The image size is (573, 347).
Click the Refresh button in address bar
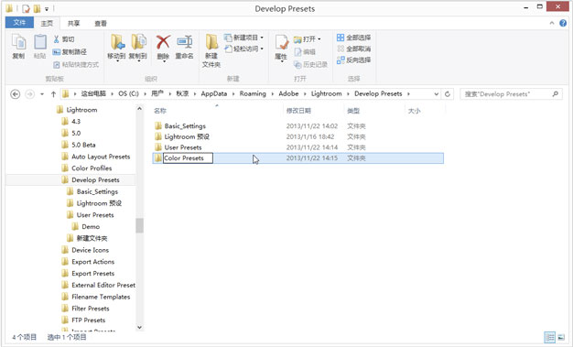point(448,94)
